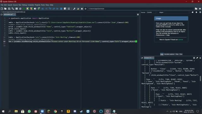Go to the Help pane home

pyautogui.click(x=193, y=12)
